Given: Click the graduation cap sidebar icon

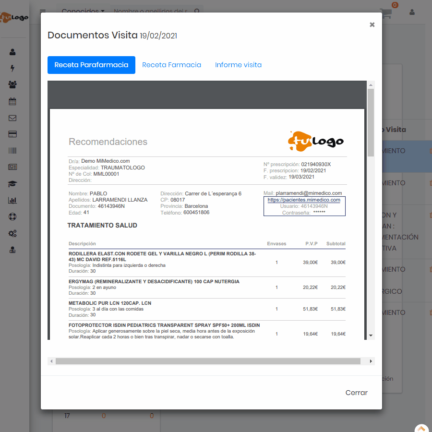Looking at the screenshot, I should [12, 184].
